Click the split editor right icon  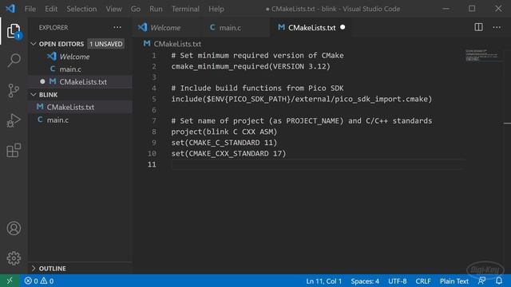point(478,27)
